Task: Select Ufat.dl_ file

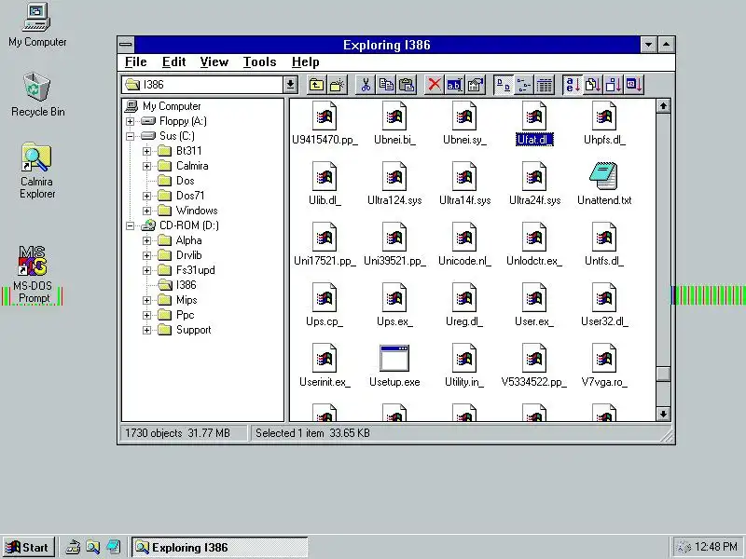Action: [534, 123]
